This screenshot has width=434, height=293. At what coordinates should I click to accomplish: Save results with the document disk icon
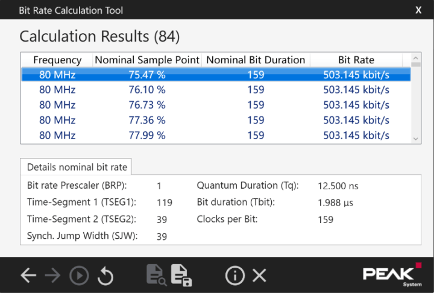coord(181,275)
